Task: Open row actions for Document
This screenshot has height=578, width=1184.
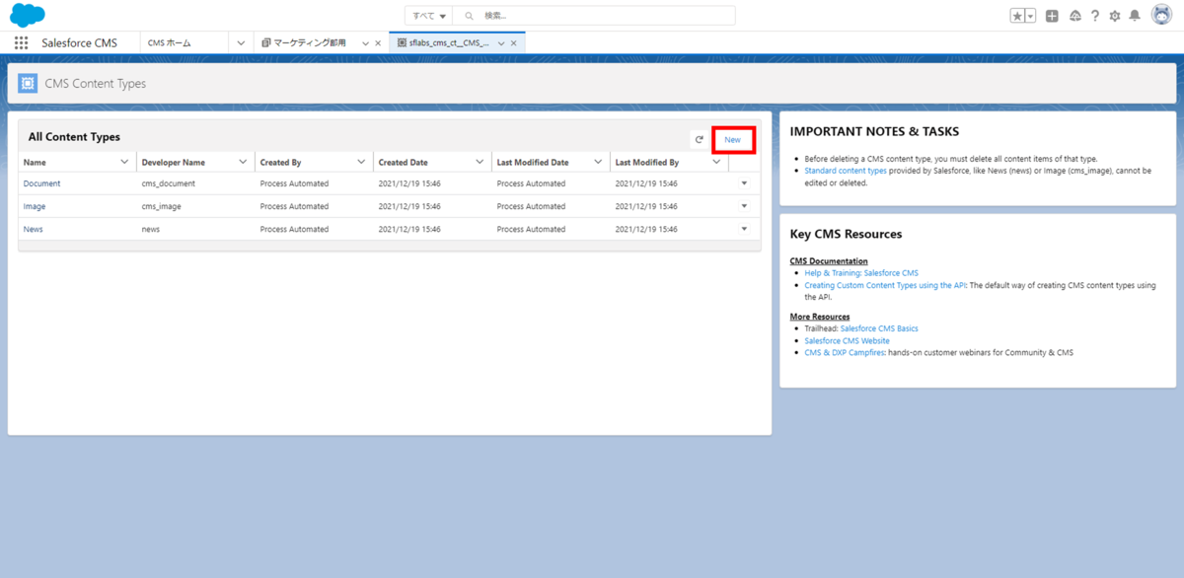Action: [x=745, y=182]
